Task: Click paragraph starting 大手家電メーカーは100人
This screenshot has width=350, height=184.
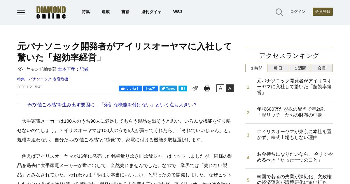Action: [x=125, y=131]
